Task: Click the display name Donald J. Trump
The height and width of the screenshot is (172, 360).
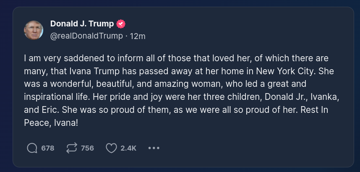Action: 82,24
